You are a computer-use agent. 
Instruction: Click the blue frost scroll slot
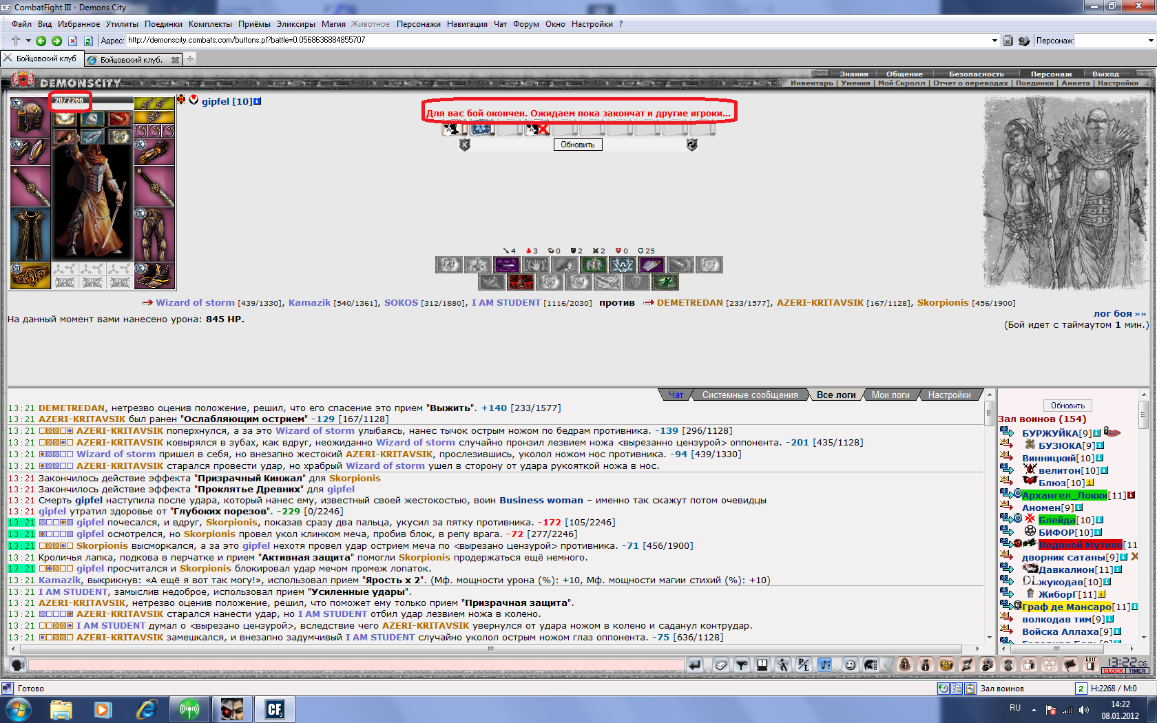tap(482, 128)
